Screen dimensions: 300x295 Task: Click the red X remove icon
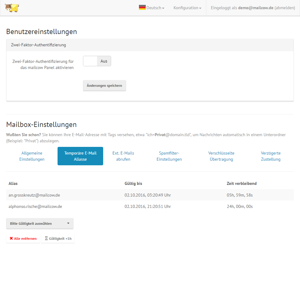11,238
